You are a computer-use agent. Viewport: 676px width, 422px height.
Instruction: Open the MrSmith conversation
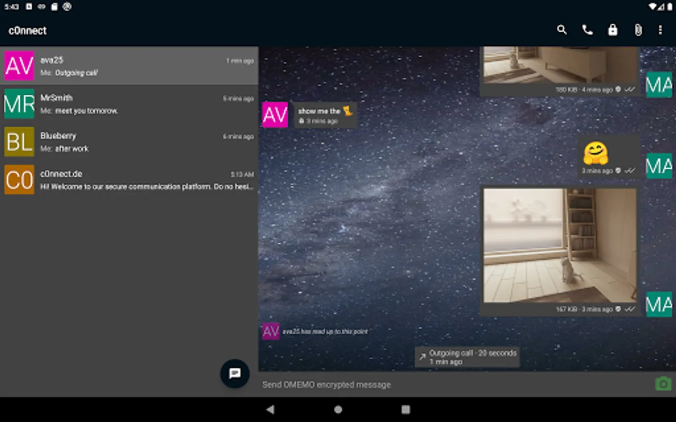point(129,104)
